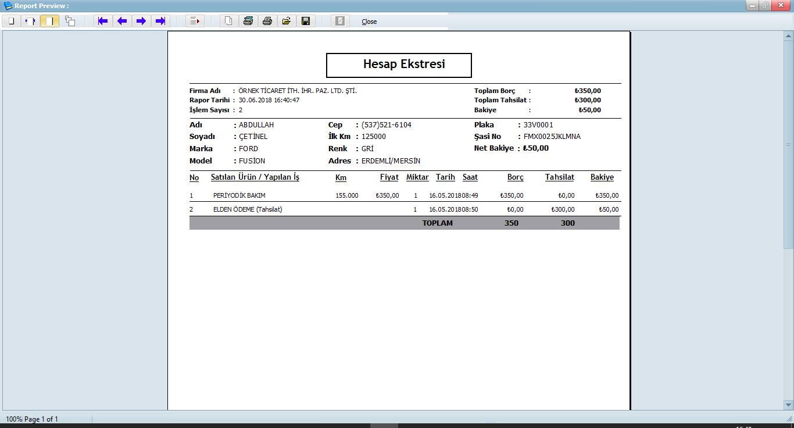Image resolution: width=794 pixels, height=428 pixels.
Task: Jump to the first page of the report
Action: [103, 21]
